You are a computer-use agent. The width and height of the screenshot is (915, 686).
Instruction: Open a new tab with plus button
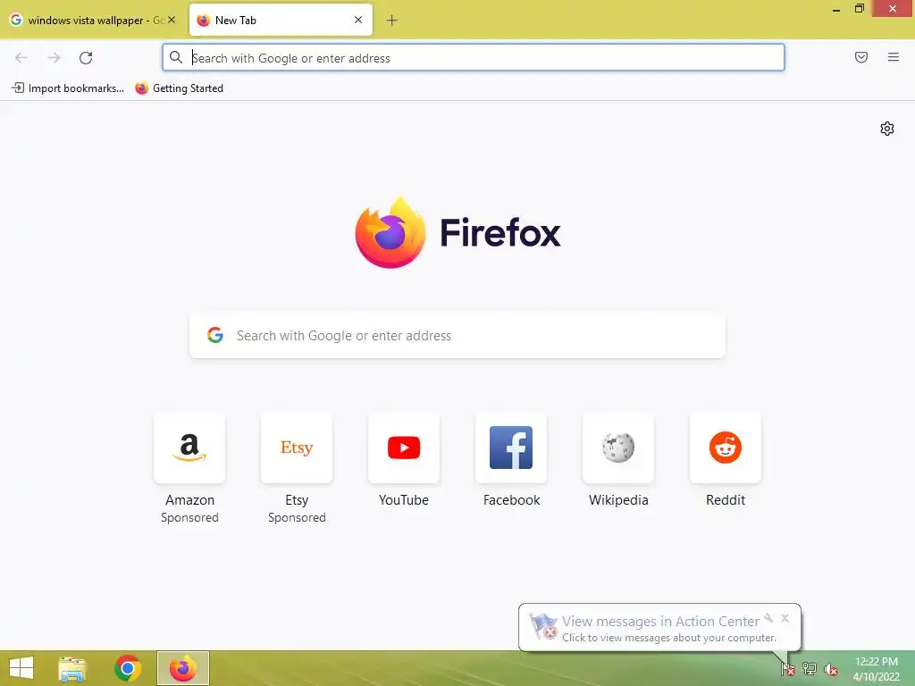point(391,21)
